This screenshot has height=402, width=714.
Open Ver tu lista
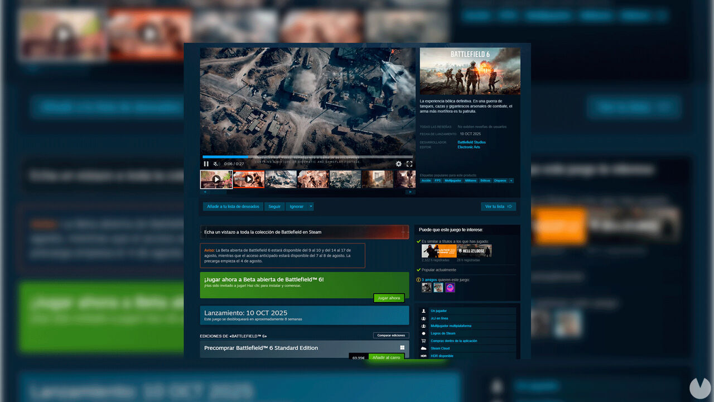click(x=498, y=207)
